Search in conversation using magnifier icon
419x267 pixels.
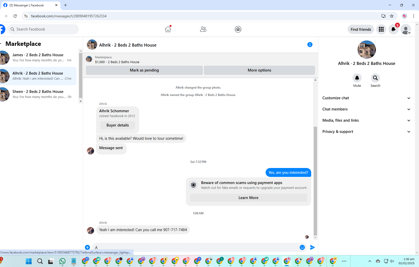click(375, 78)
